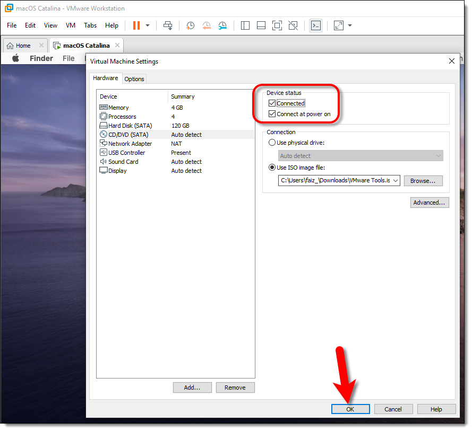Click the VMware Workstation logo icon

point(8,8)
